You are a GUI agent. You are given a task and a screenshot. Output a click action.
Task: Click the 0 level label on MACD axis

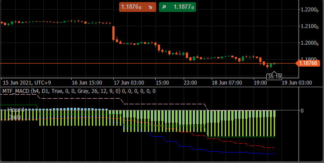302,110
